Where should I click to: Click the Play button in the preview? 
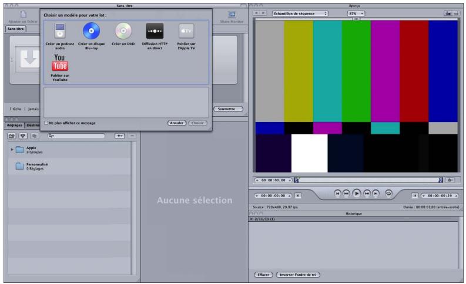[x=356, y=192]
